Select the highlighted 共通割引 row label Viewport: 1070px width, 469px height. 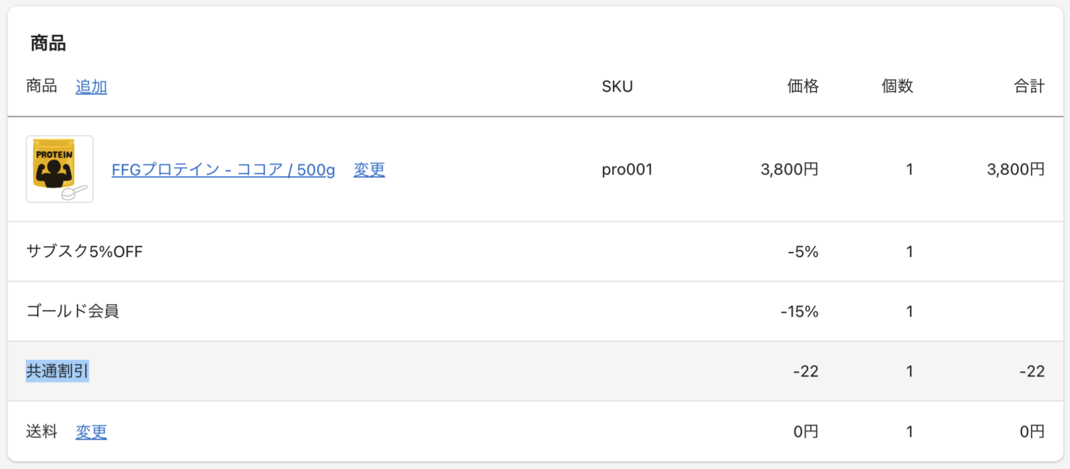coord(57,371)
